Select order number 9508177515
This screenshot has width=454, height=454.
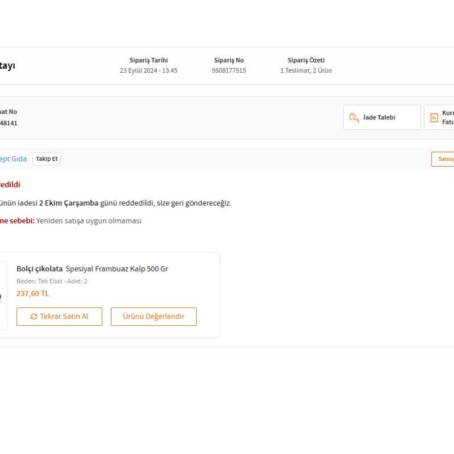point(229,70)
